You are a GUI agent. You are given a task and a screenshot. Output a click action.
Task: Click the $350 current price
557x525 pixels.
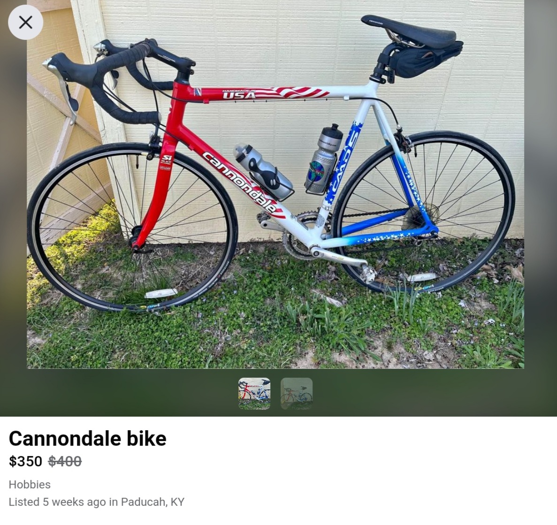26,461
